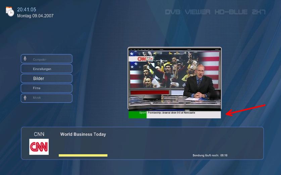The image size is (281, 175).
Task: Click the CNN channel logo
Action: (39, 147)
